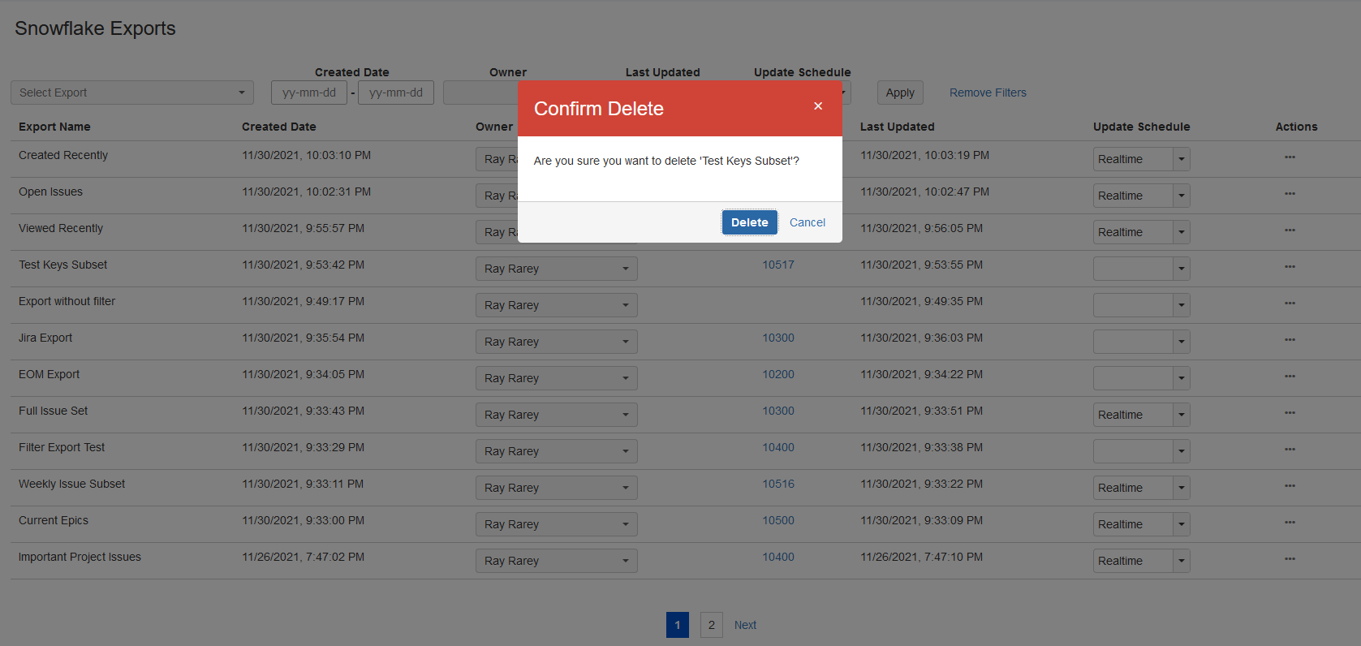Viewport: 1361px width, 646px height.
Task: Click the Next pagination link
Action: pos(745,625)
